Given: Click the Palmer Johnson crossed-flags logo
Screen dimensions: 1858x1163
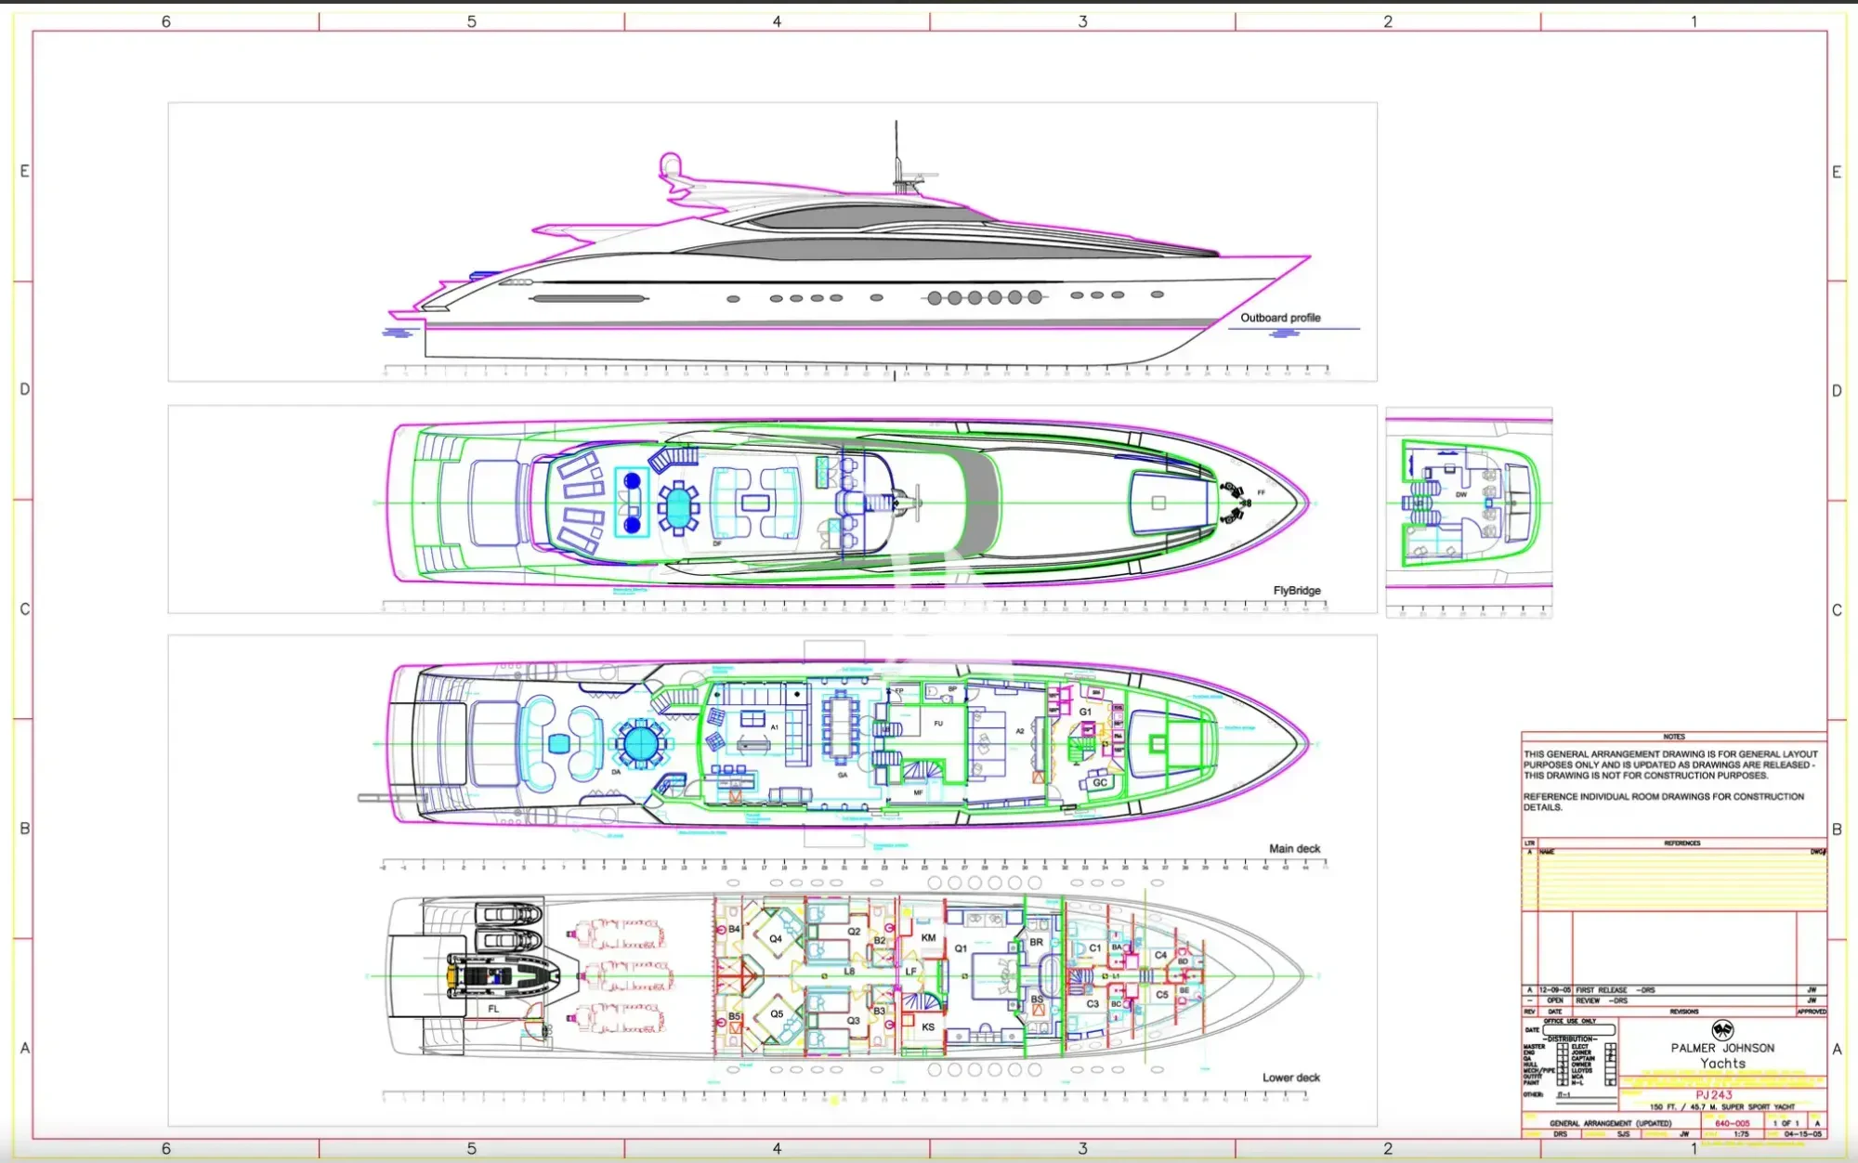Looking at the screenshot, I should (1722, 1030).
